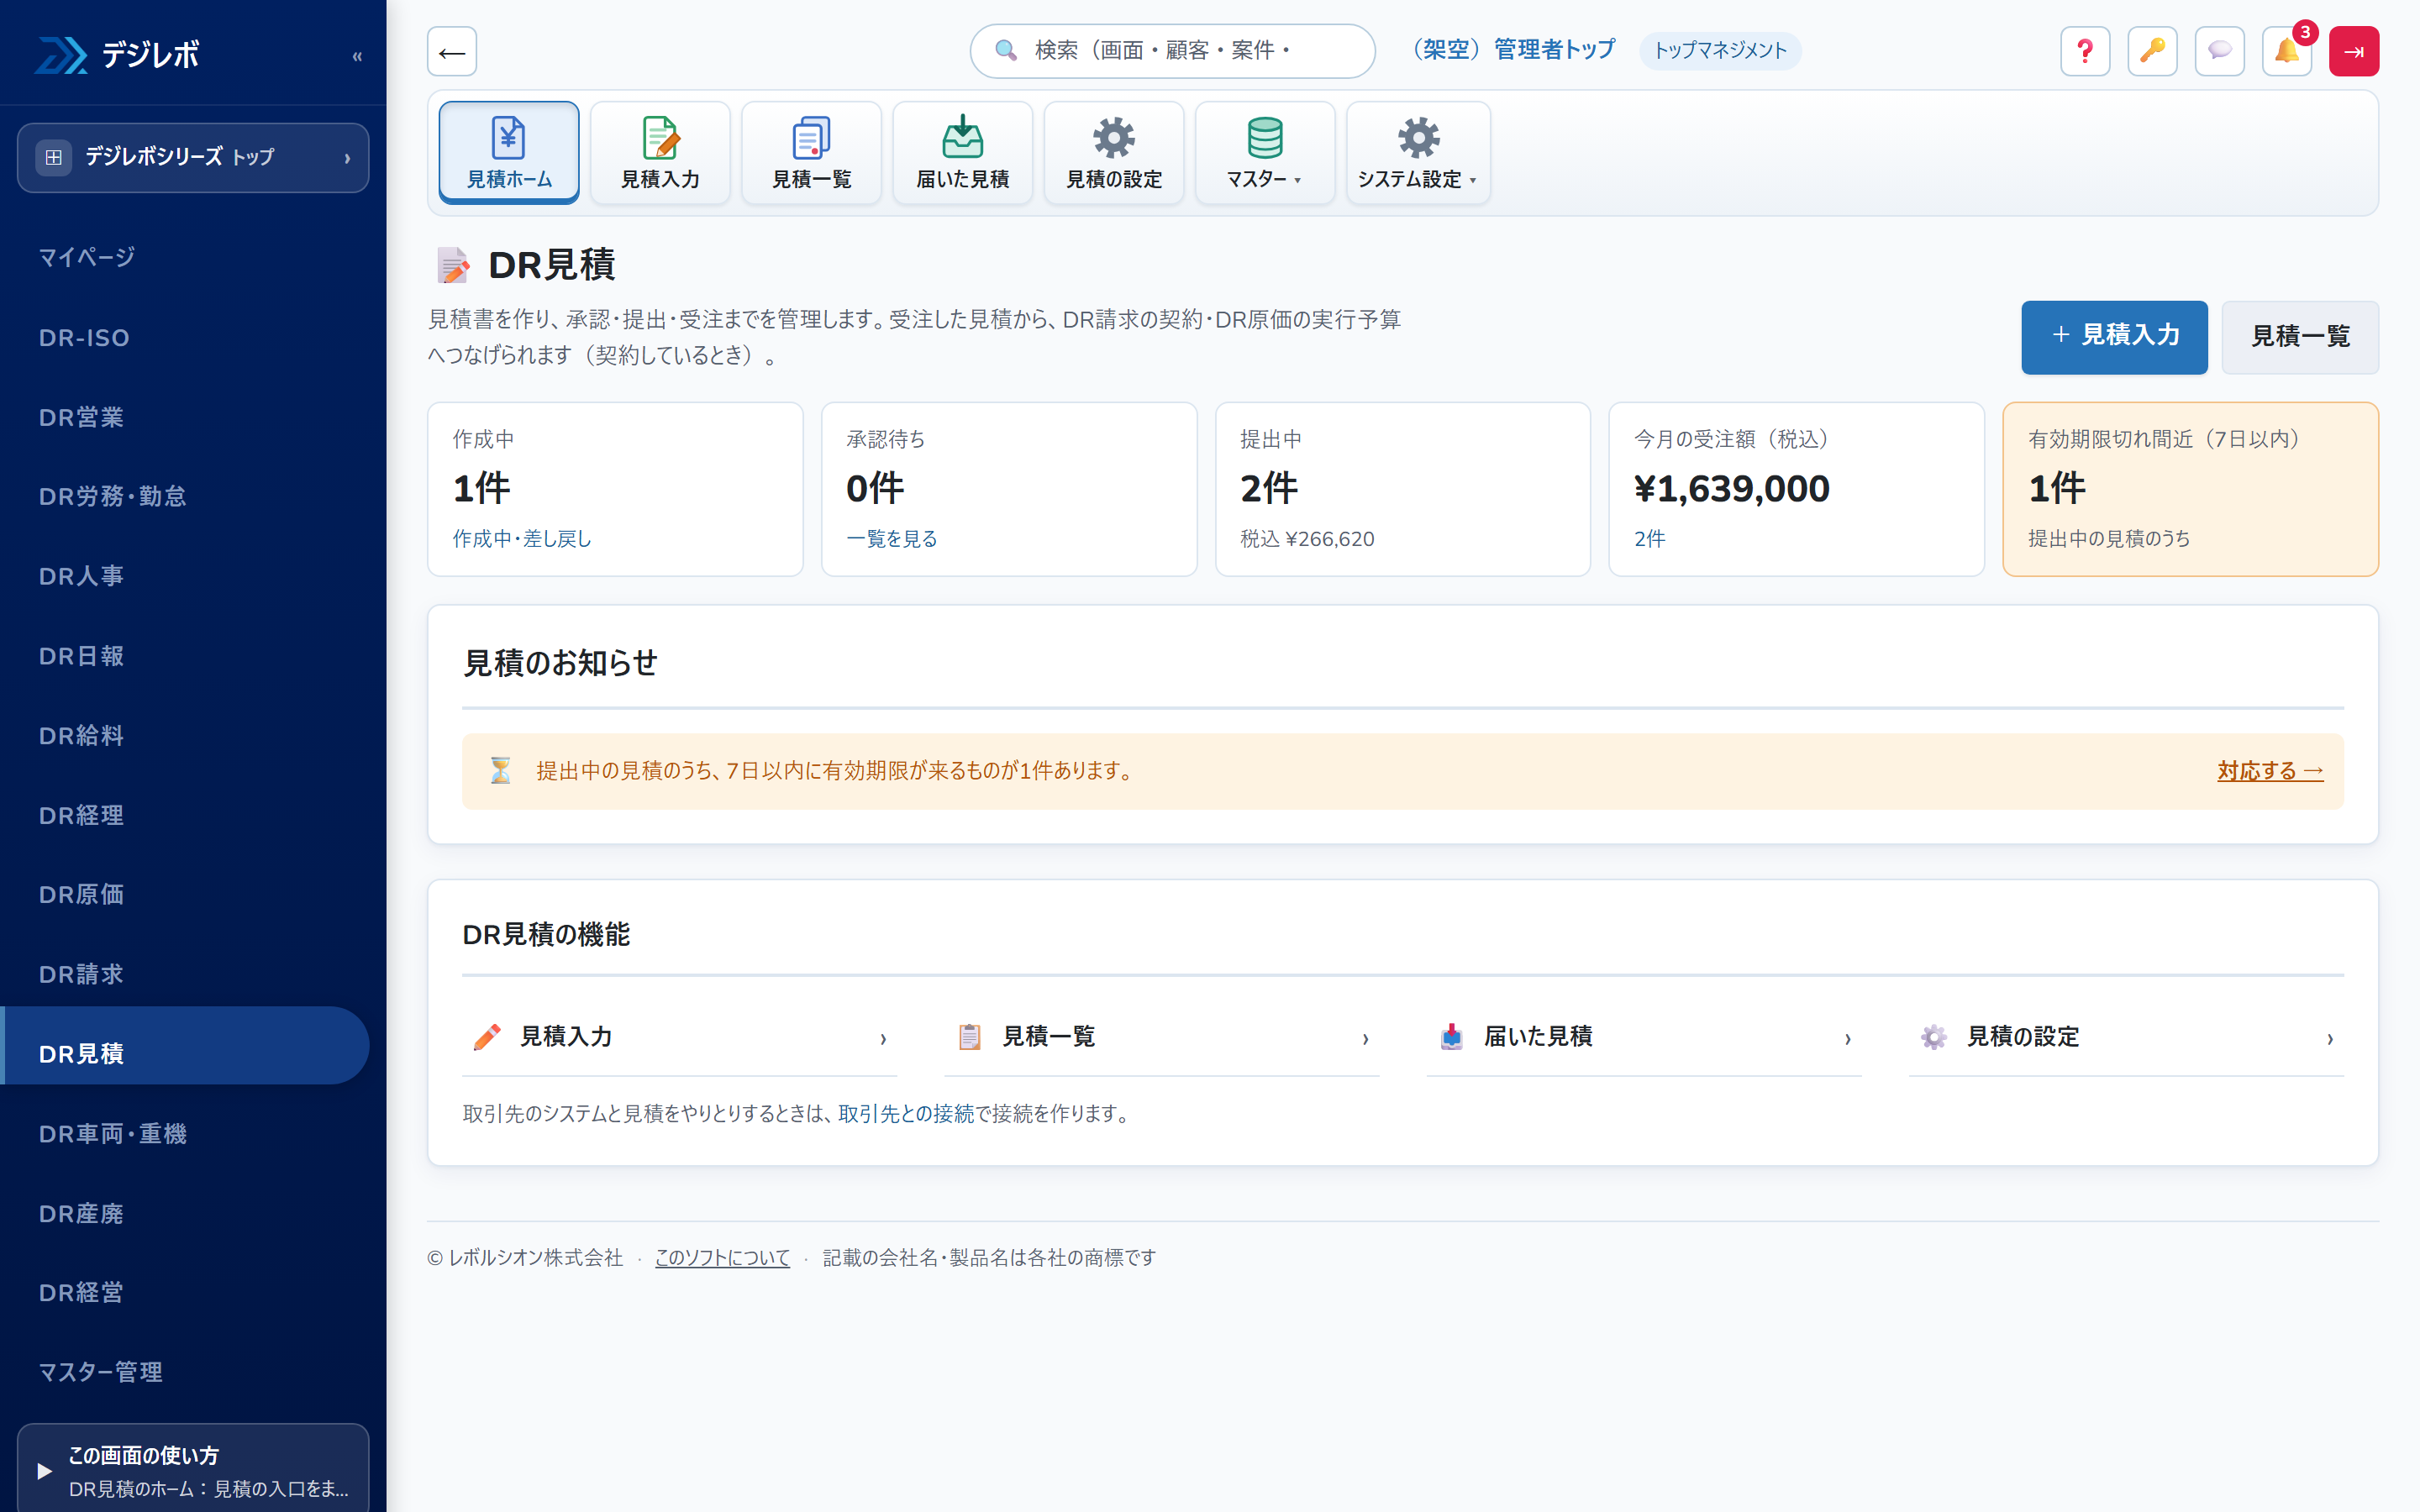The height and width of the screenshot is (1512, 2420).
Task: Click the grey 見積一覧 button
Action: click(x=2300, y=337)
